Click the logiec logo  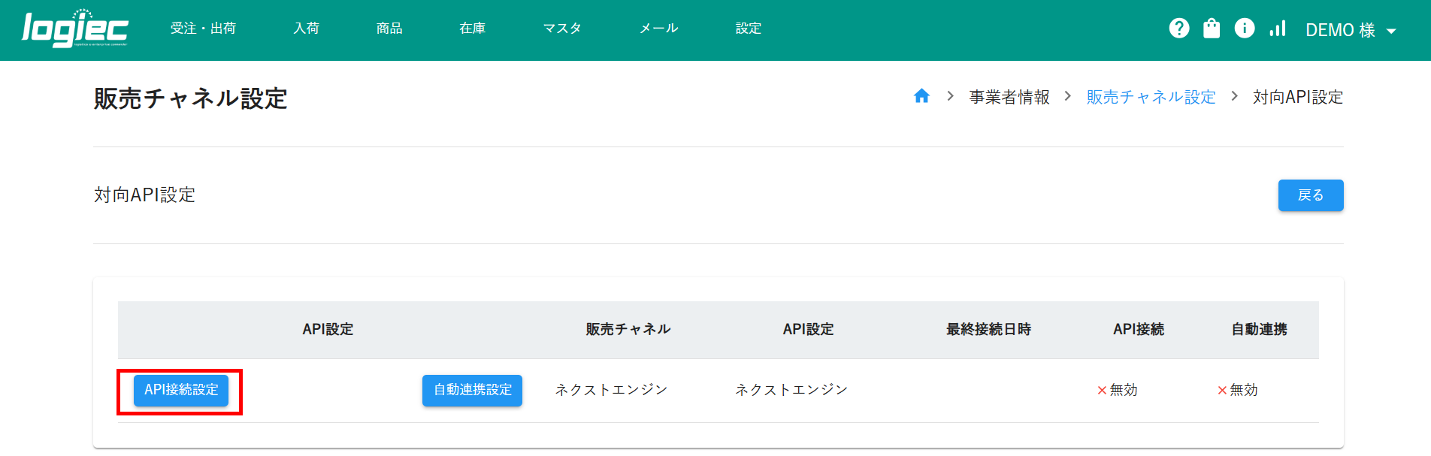pos(74,29)
